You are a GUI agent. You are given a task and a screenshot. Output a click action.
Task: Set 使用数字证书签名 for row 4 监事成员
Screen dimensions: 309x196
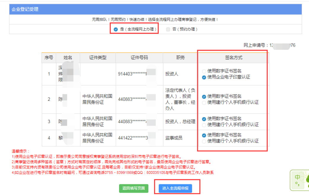pos(204,135)
